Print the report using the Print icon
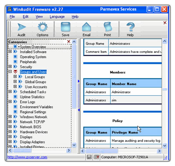The image size is (175, 166). (x=108, y=29)
